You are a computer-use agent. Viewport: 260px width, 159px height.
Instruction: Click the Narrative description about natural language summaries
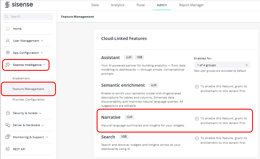click(143, 125)
